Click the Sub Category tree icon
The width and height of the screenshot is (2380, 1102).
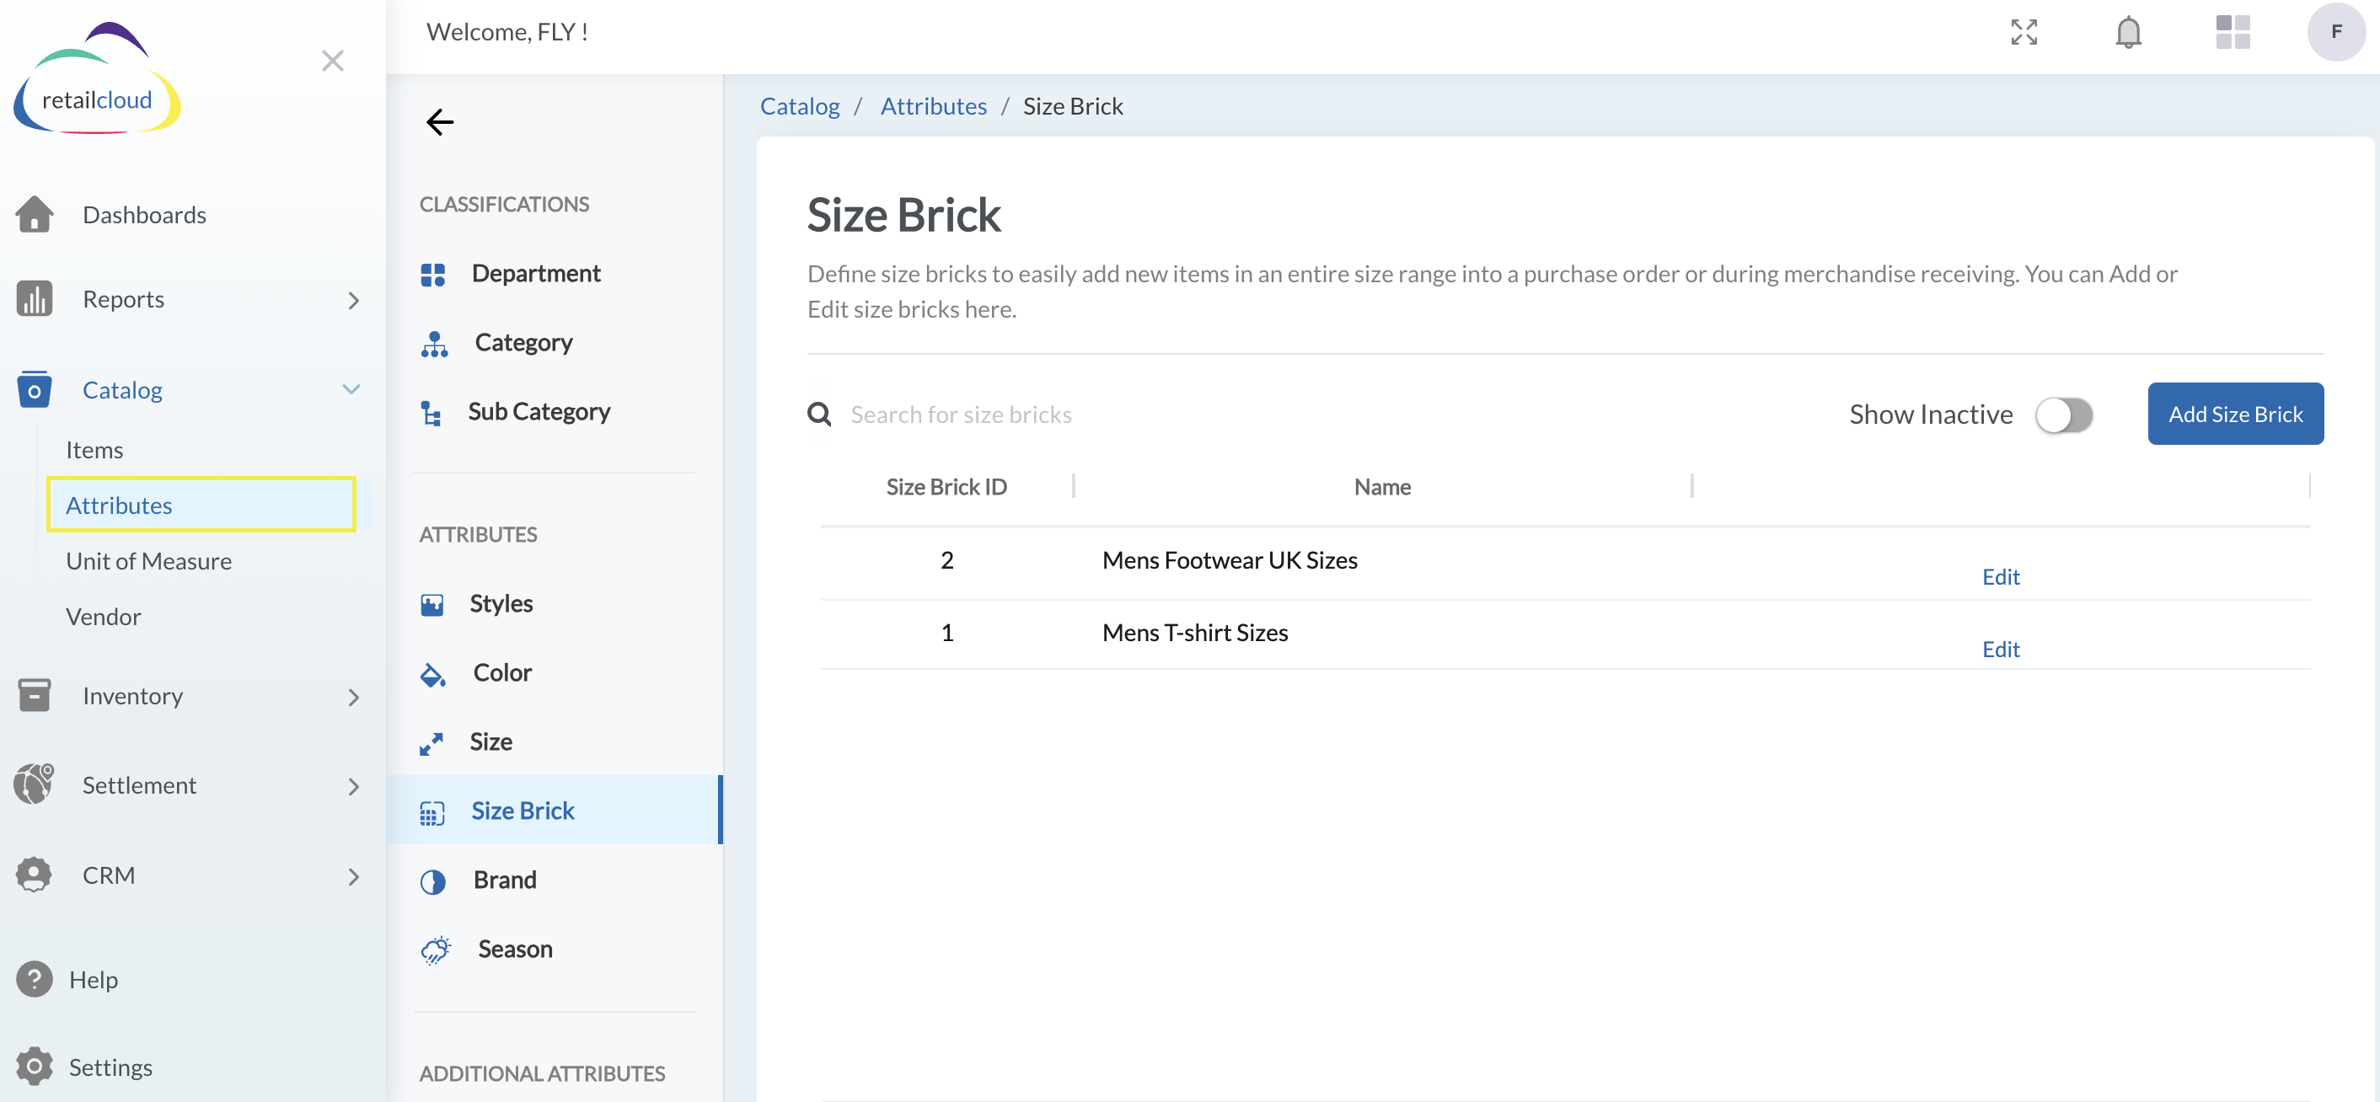point(431,412)
